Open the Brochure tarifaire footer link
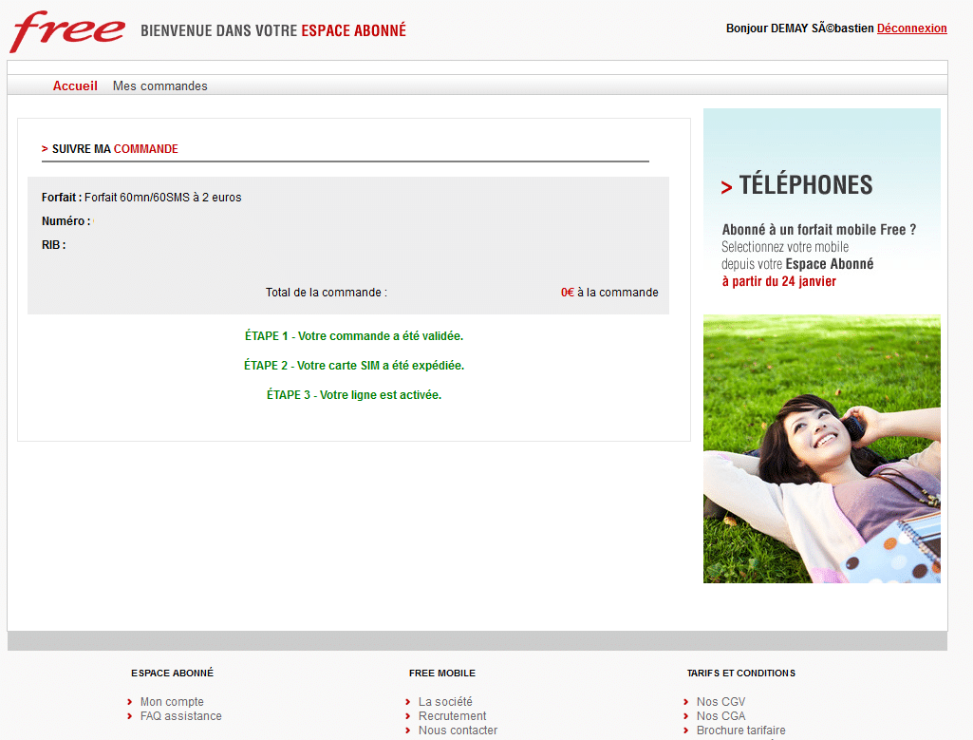 tap(741, 731)
